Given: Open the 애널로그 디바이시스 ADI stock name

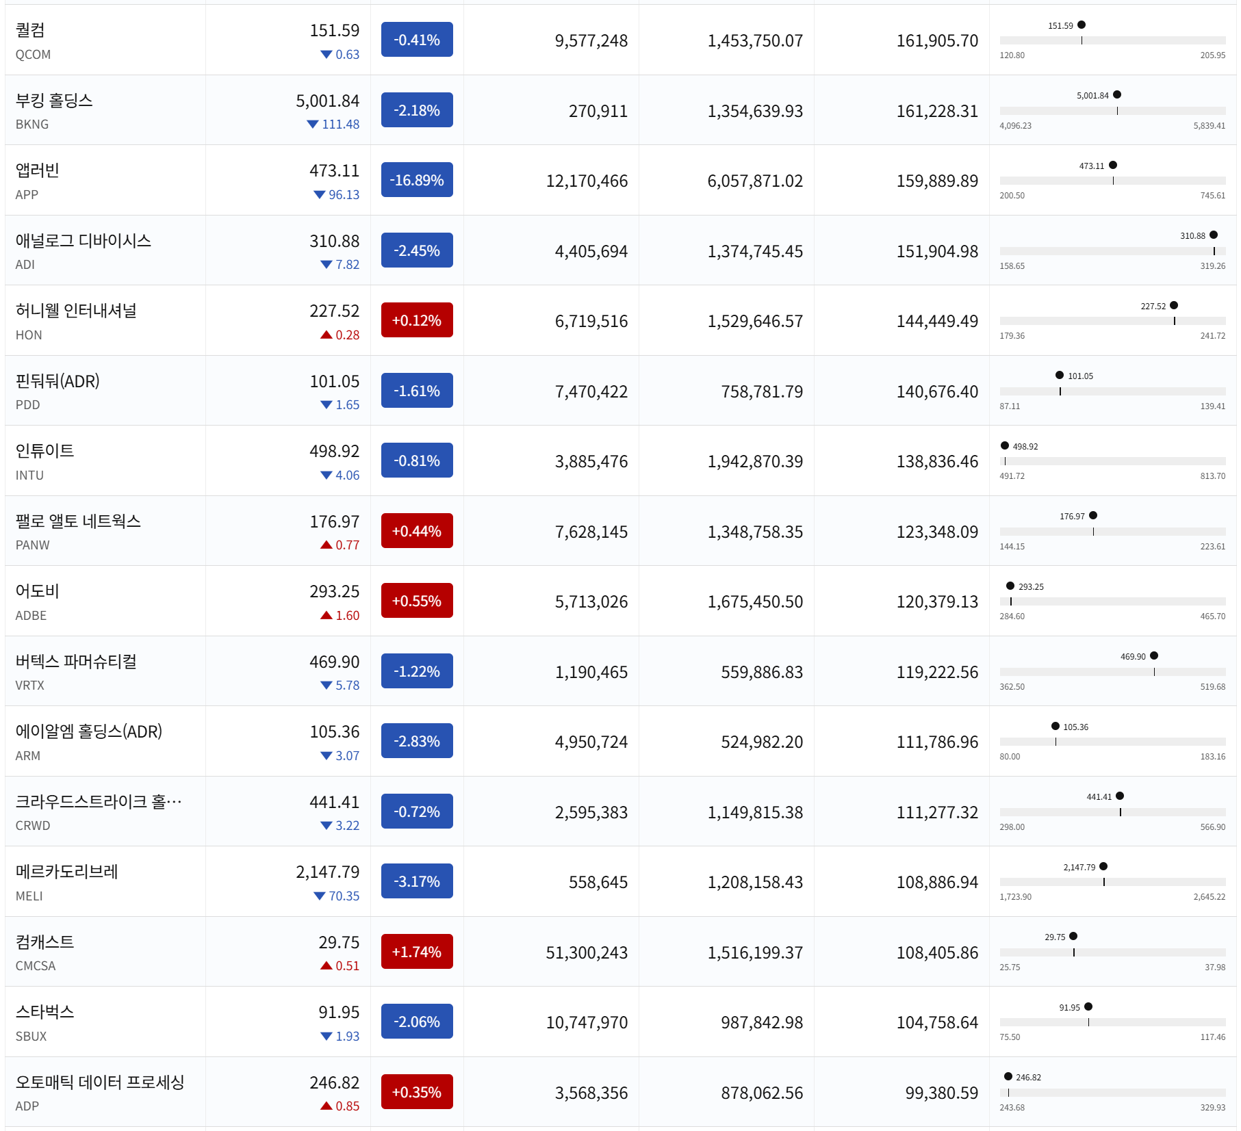Looking at the screenshot, I should pyautogui.click(x=84, y=241).
